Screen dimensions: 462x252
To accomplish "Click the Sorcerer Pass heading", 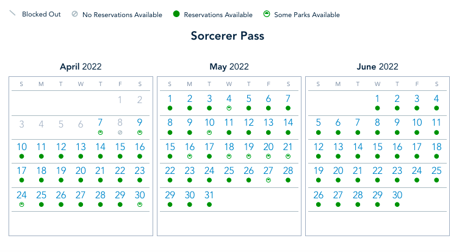I will 228,36.
